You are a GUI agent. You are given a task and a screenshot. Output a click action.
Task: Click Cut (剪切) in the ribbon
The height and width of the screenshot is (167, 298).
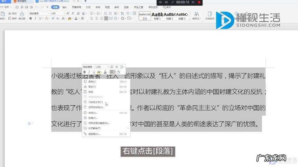[12, 14]
